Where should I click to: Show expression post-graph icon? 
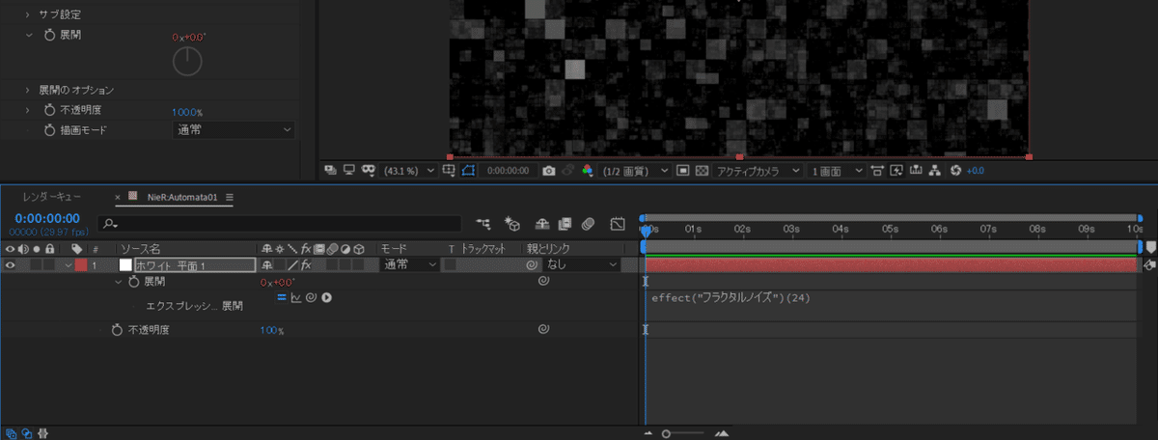point(296,297)
